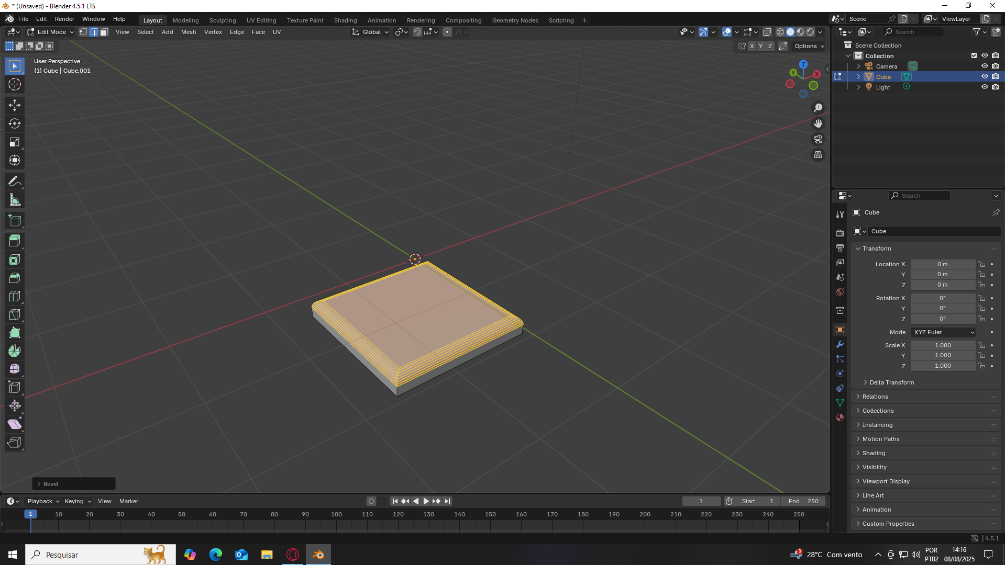Select the Poly Build tool
This screenshot has height=565, width=1005.
point(15,333)
